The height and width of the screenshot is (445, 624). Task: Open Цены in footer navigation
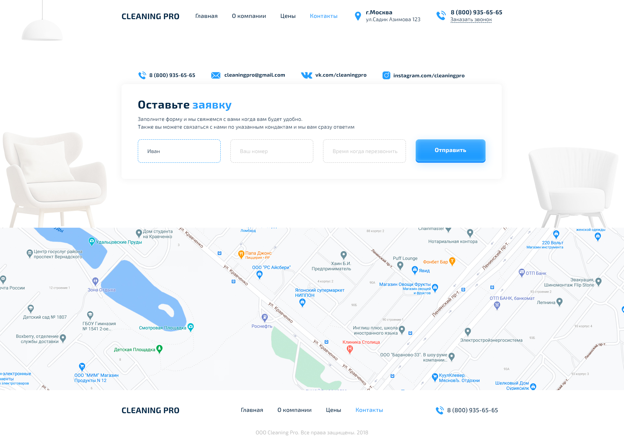[x=333, y=410]
